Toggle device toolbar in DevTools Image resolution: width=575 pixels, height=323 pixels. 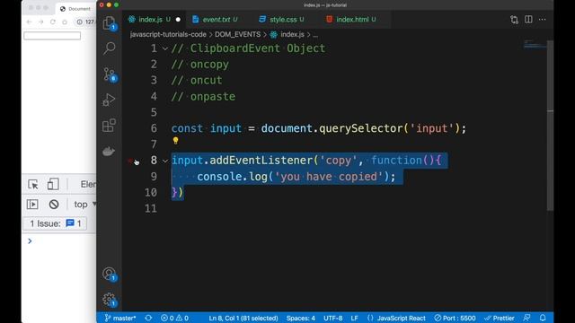53,184
